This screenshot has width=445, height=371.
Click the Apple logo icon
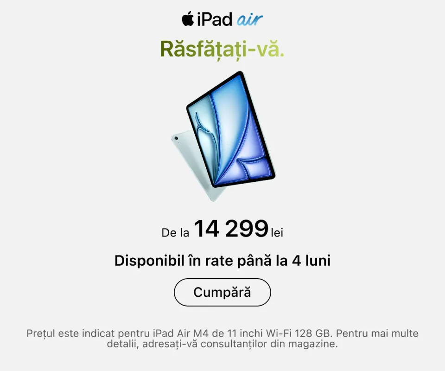(188, 19)
